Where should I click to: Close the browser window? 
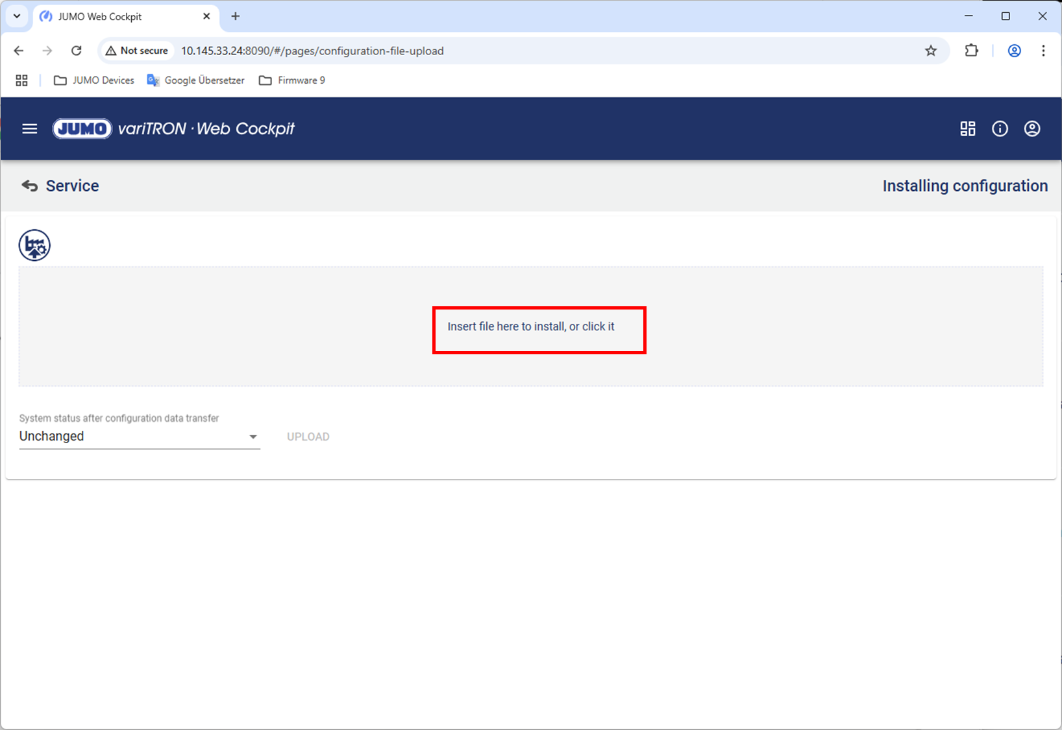1043,16
